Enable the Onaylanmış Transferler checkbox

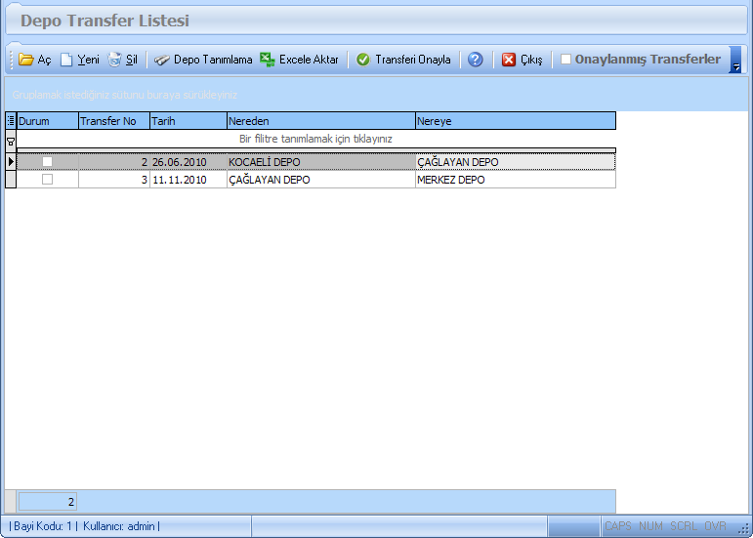[565, 60]
